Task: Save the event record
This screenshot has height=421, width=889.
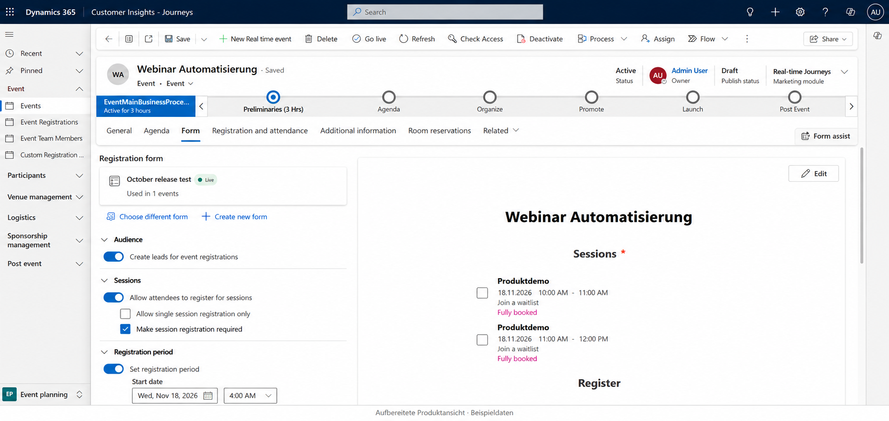Action: pyautogui.click(x=177, y=38)
